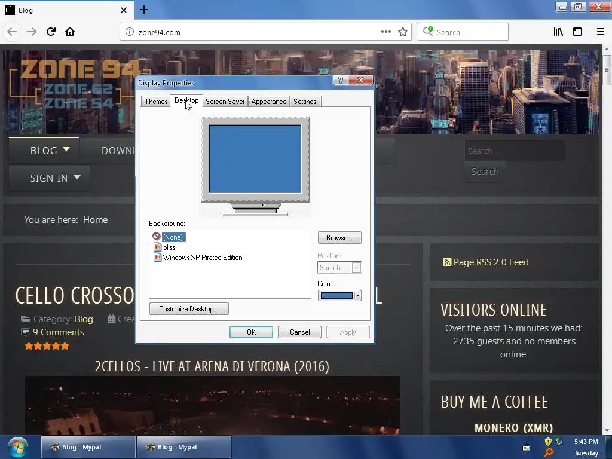Viewport: 612px width, 459px height.
Task: Click the category folder icon
Action: 26,319
